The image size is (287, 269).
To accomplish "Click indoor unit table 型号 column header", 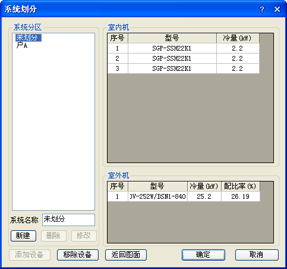I will (172, 38).
